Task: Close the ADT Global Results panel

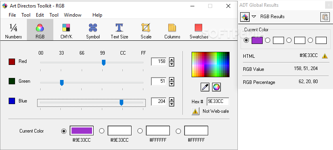Action: 329,5
